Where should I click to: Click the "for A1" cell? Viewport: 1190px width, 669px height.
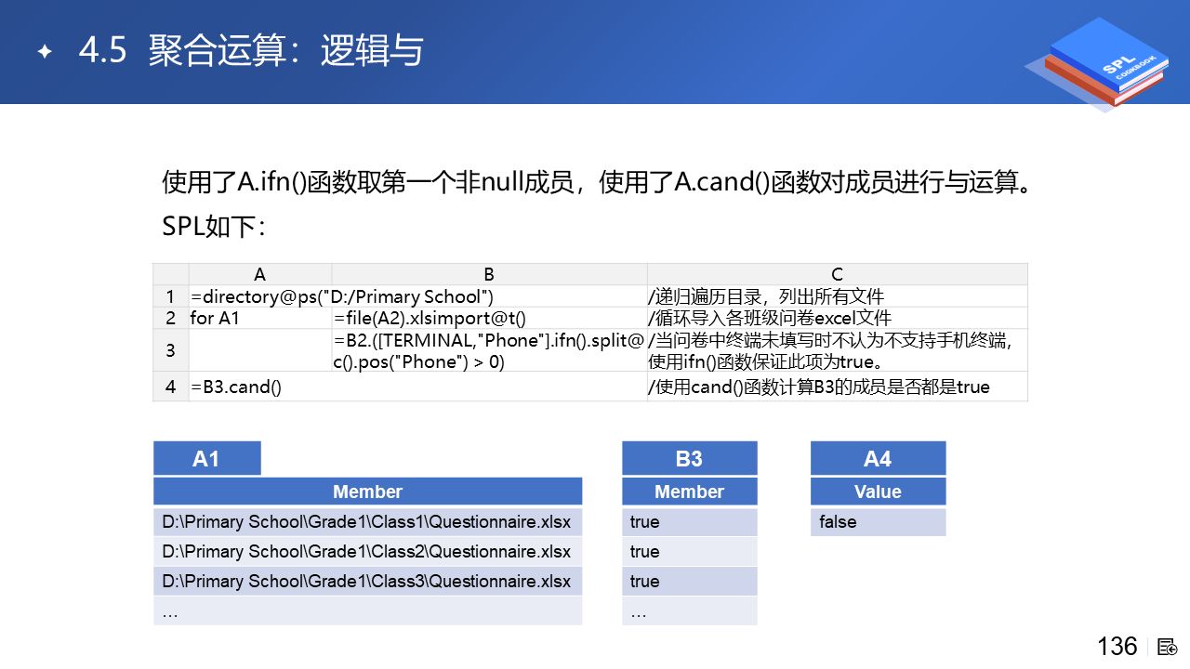[x=260, y=319]
